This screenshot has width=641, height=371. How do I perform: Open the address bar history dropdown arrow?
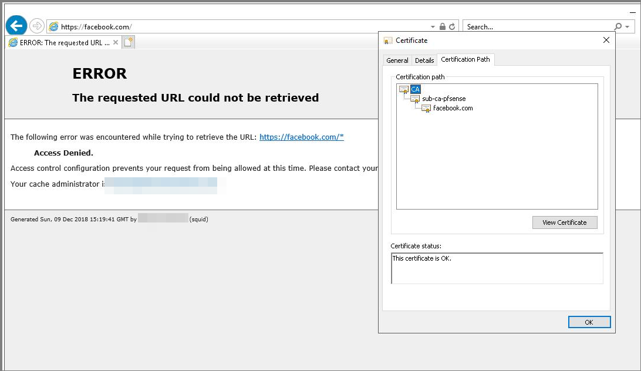(433, 26)
